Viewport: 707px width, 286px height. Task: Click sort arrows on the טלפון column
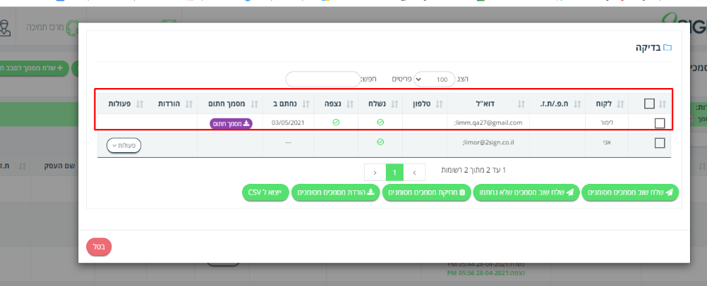438,104
